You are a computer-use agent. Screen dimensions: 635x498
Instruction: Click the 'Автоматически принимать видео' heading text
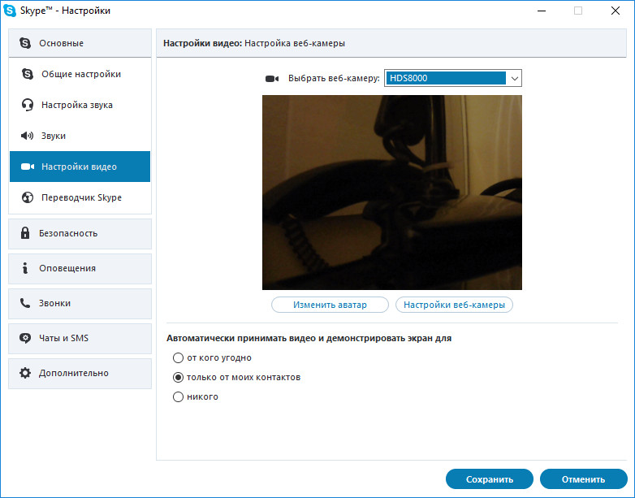coord(309,338)
